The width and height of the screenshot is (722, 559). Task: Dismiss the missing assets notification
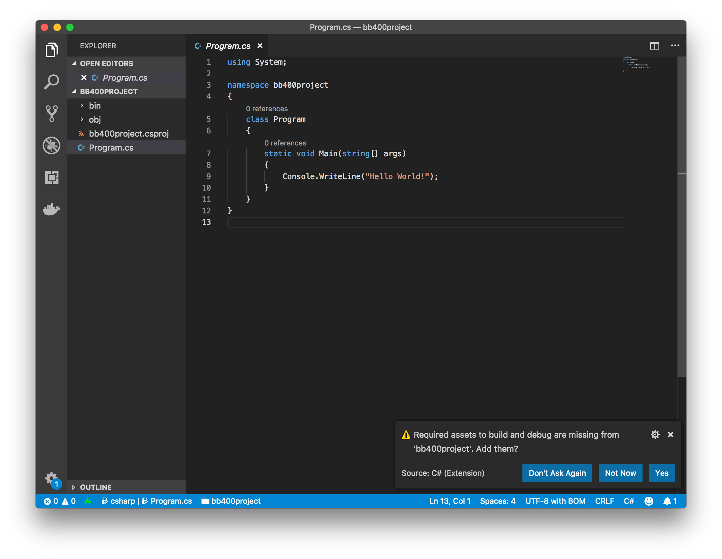[671, 434]
